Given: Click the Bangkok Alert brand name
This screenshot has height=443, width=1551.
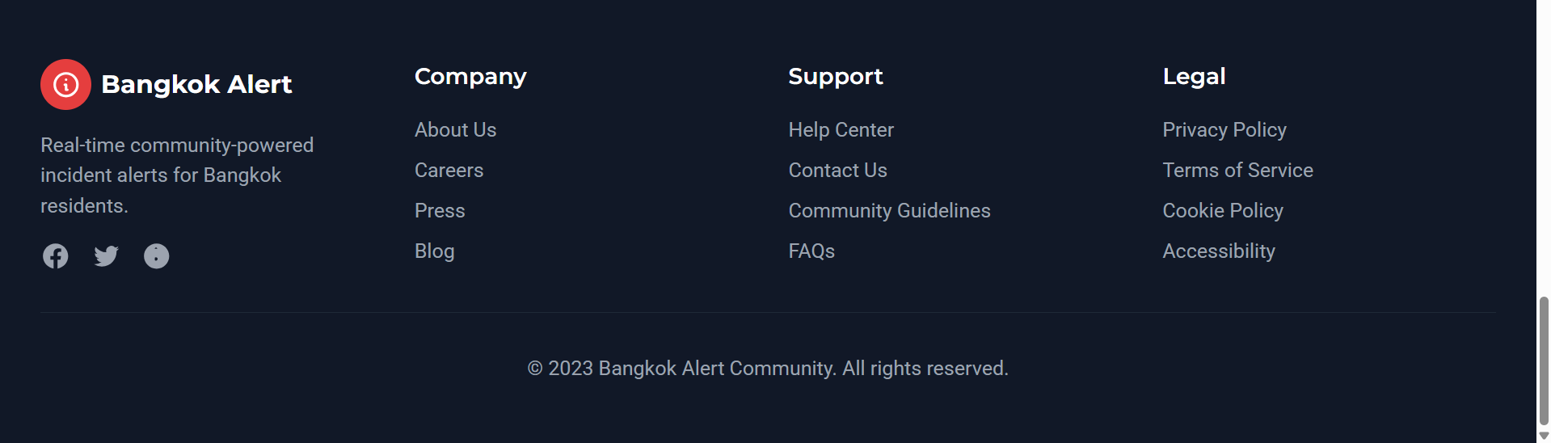Looking at the screenshot, I should [196, 84].
